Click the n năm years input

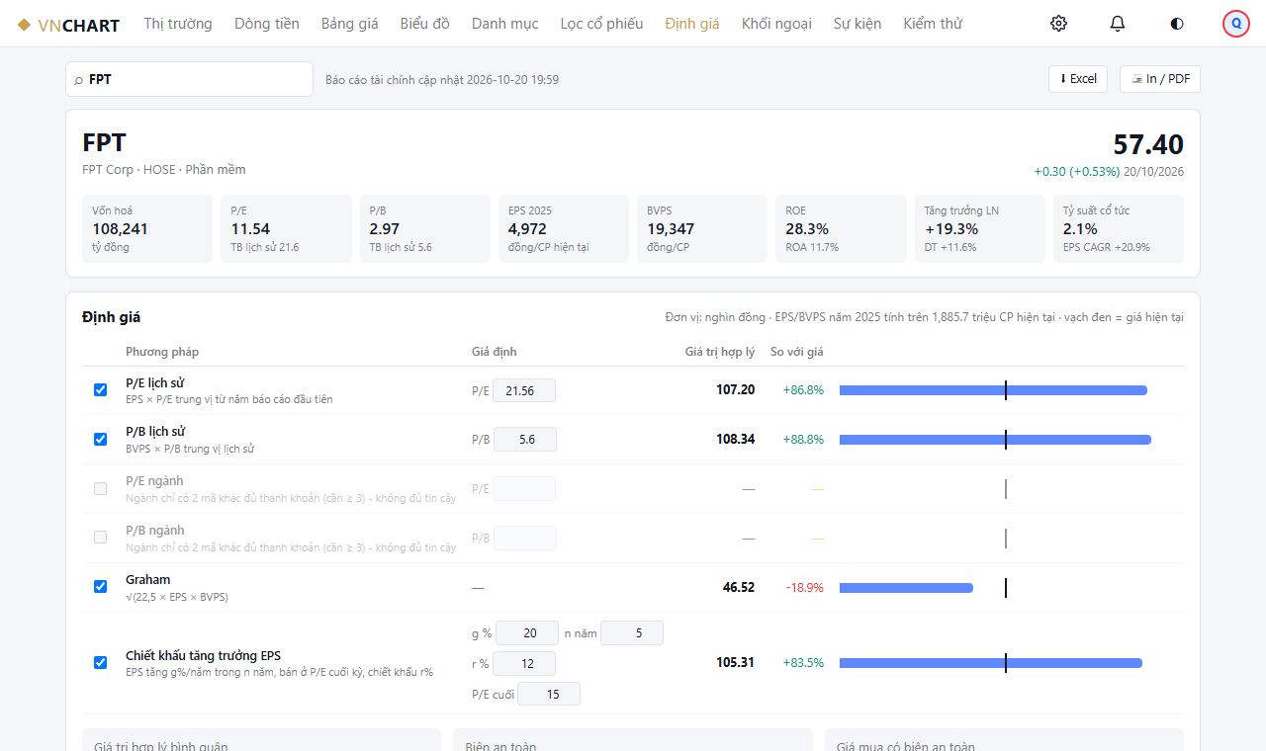click(x=632, y=633)
